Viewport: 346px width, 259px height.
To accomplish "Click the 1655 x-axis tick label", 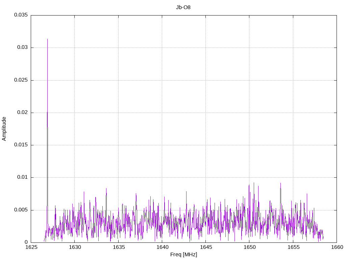I will 293,248.
